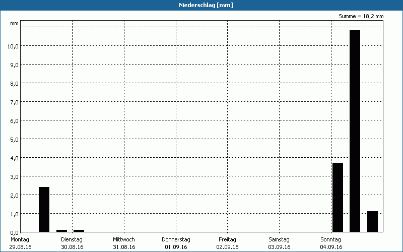Click the Mittwoch 31.08.16 axis label
The image size is (403, 252).
coord(124,243)
